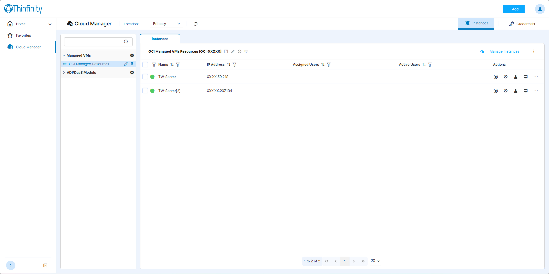This screenshot has height=274, width=549.
Task: Check the TW-Server row checkbox
Action: pos(145,77)
